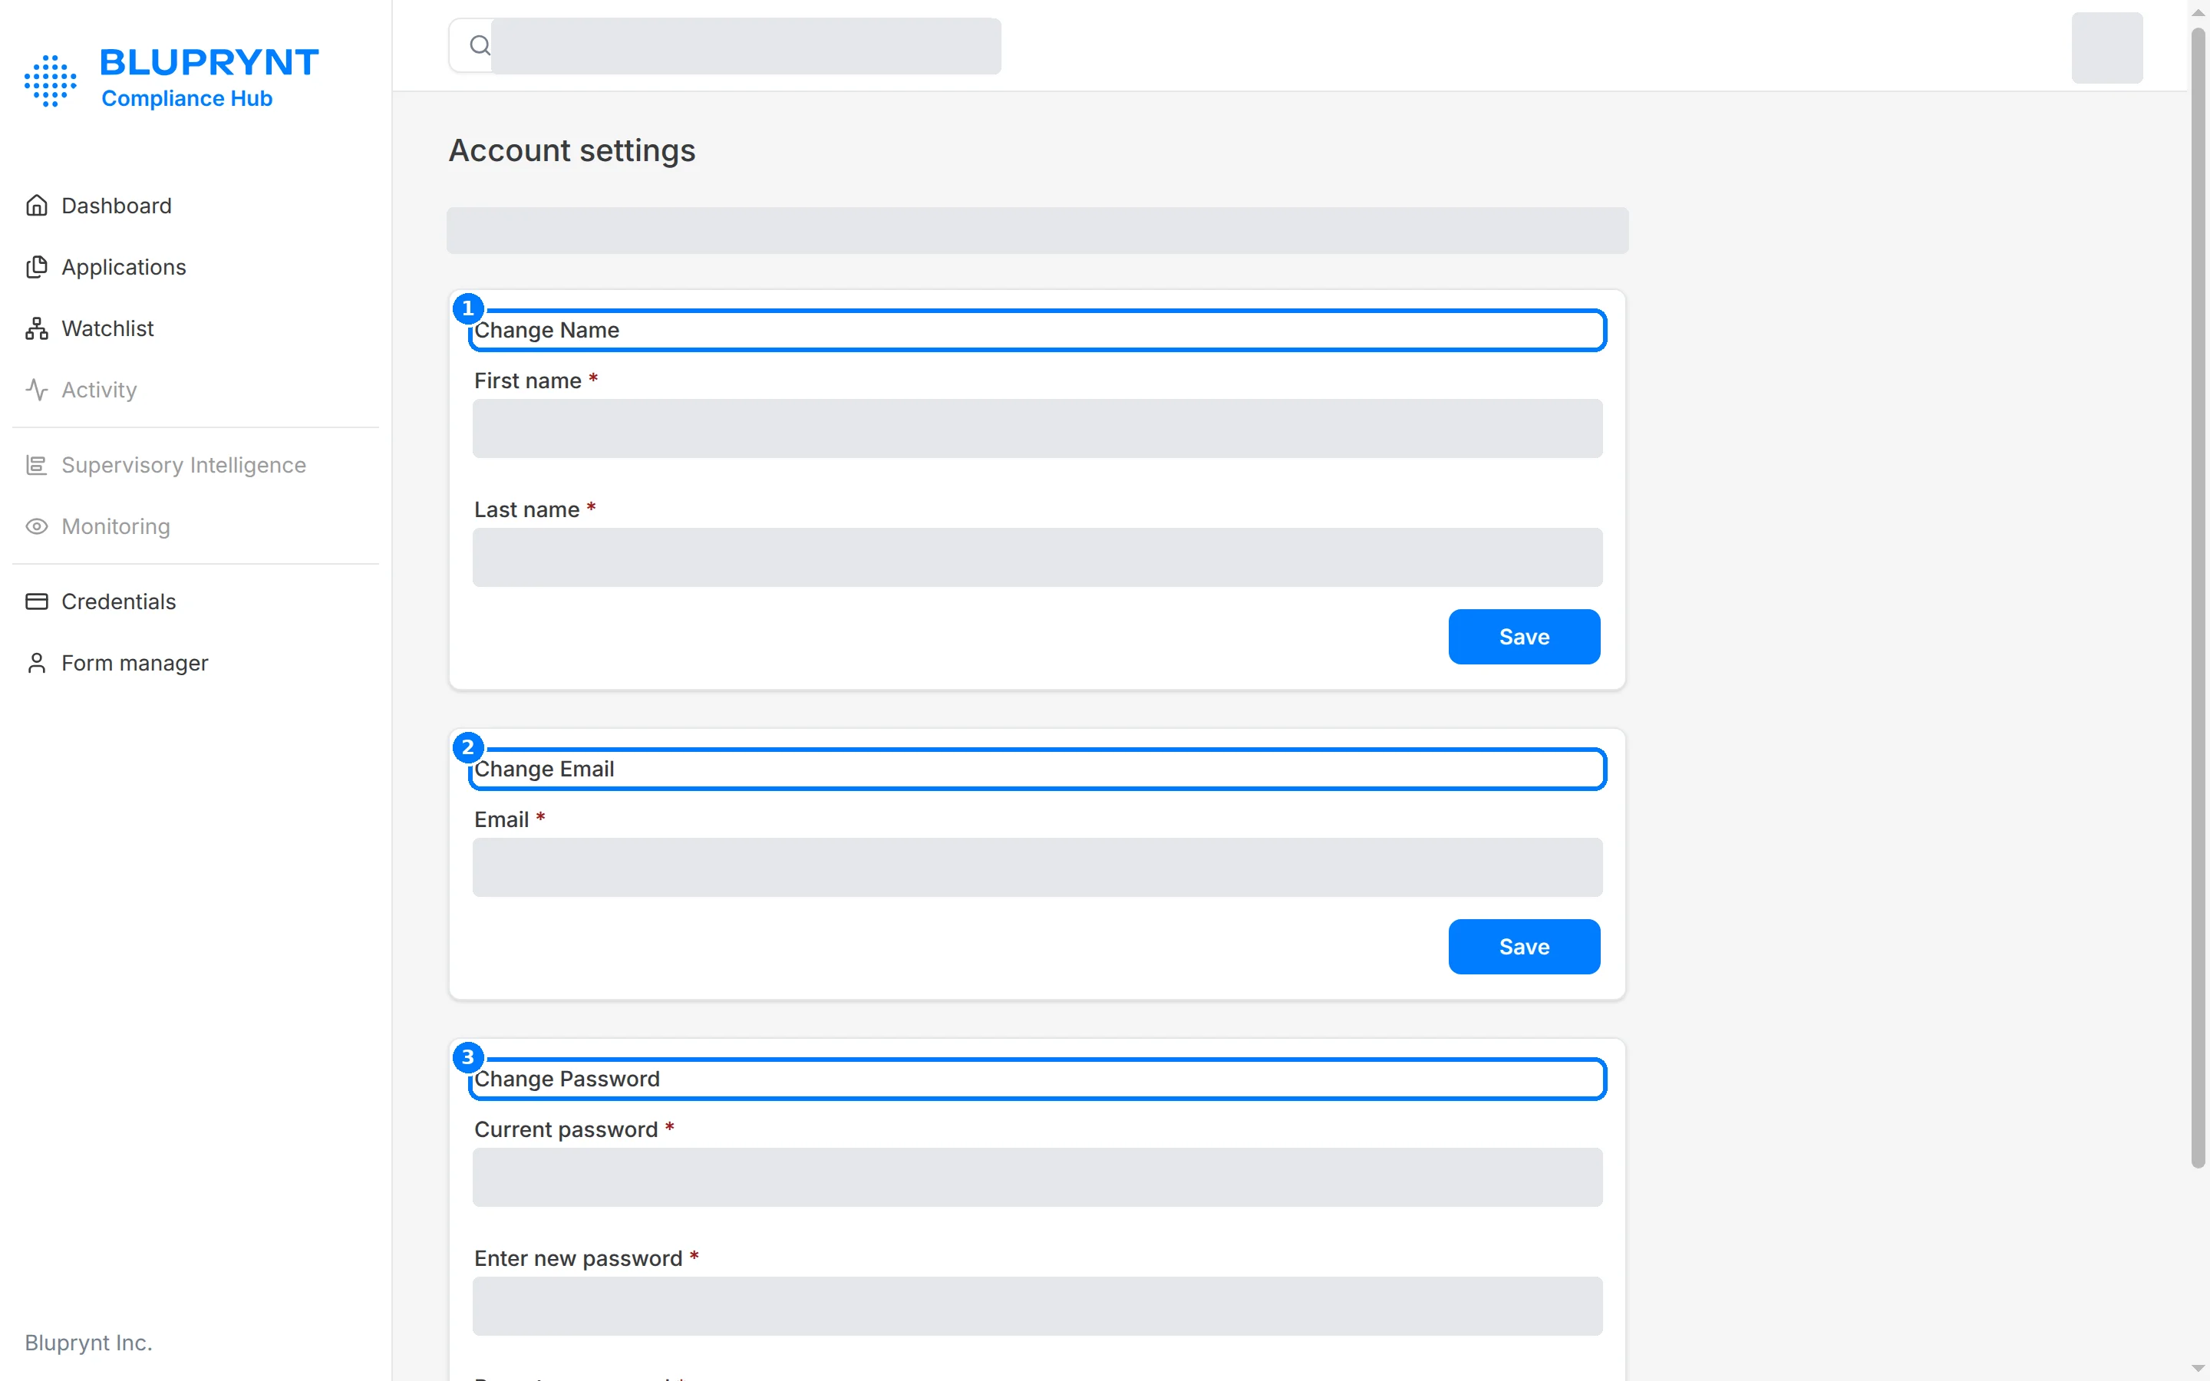Click the Enter new password field

click(x=1037, y=1306)
